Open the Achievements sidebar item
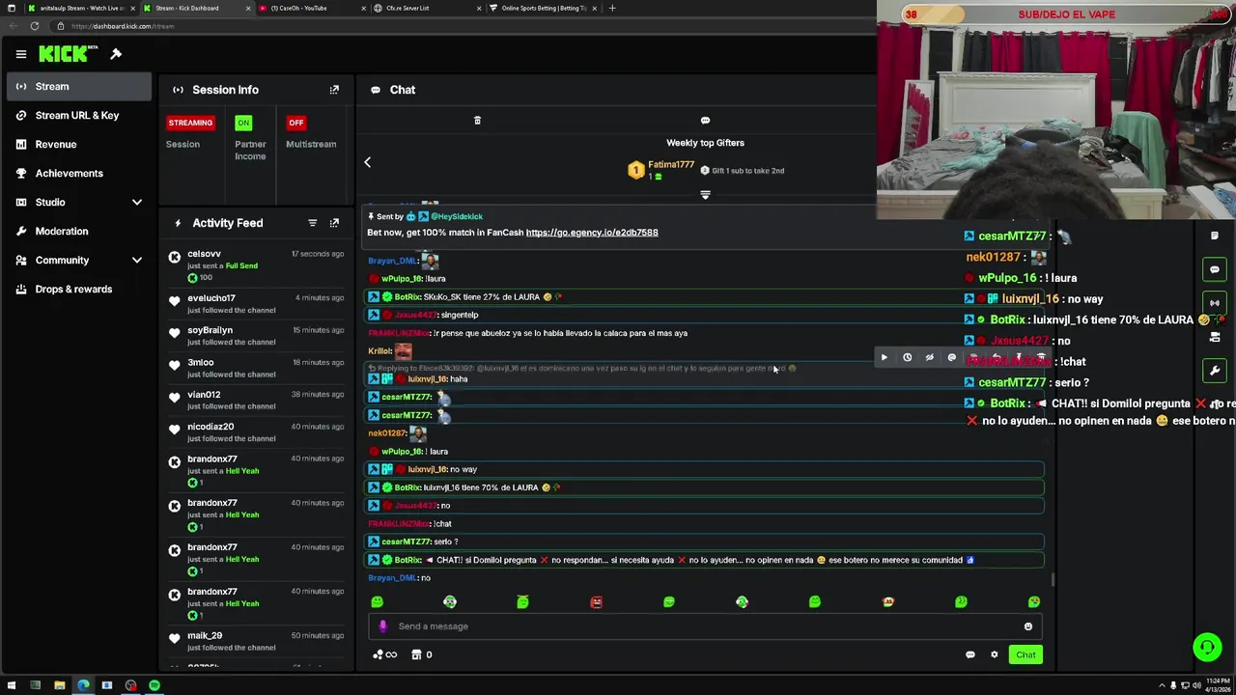 click(79, 174)
